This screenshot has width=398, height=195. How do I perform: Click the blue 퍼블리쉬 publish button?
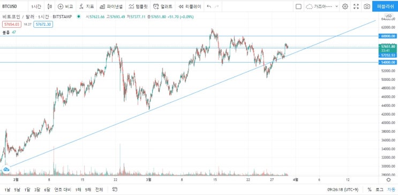pyautogui.click(x=385, y=6)
